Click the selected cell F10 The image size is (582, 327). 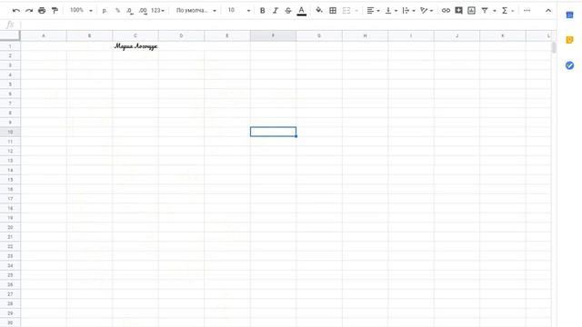click(x=273, y=132)
